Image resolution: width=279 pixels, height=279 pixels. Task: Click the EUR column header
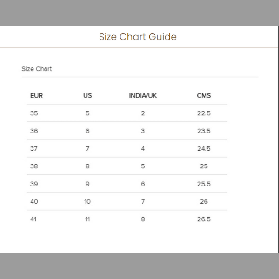36,96
